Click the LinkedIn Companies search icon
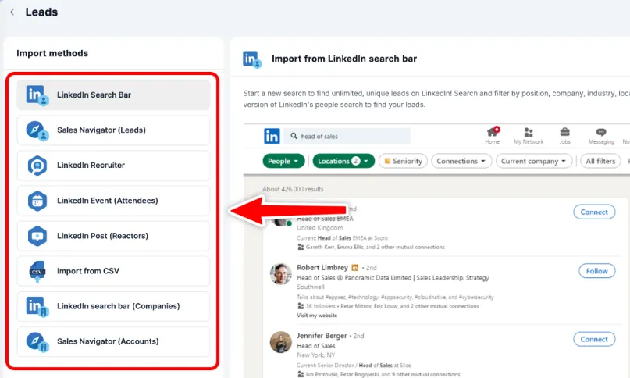The image size is (630, 378). pos(37,307)
